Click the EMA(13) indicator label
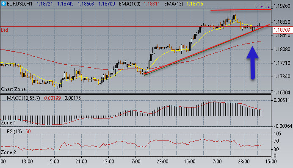The height and width of the screenshot is (168, 293). [174, 4]
